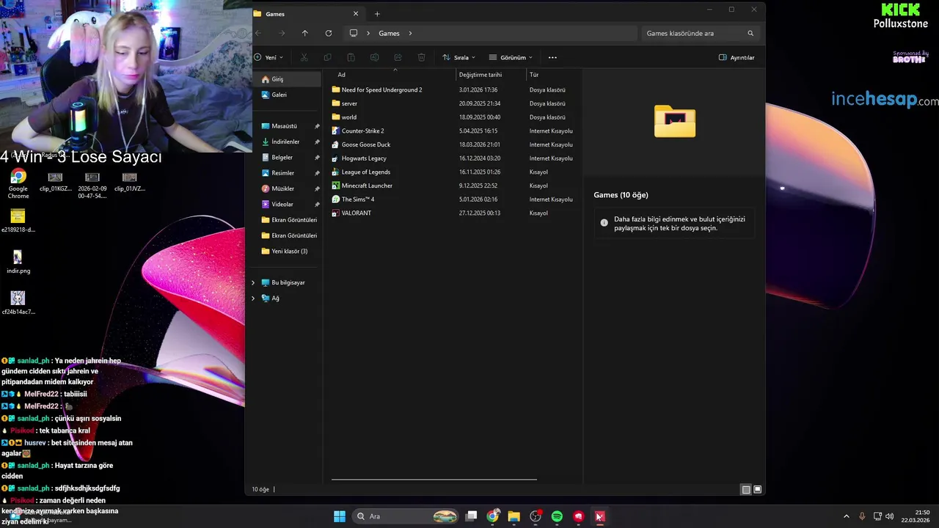This screenshot has height=528, width=939.
Task: Click the Rename icon in toolbar
Action: click(x=375, y=57)
